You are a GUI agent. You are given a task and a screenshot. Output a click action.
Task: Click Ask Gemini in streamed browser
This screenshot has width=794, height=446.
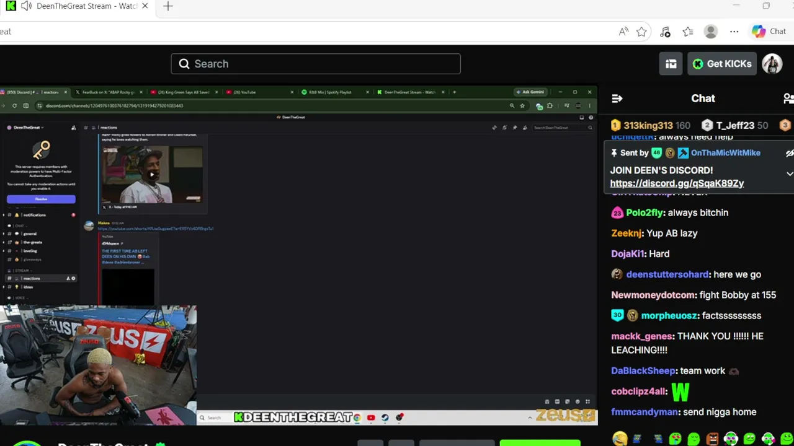[530, 92]
